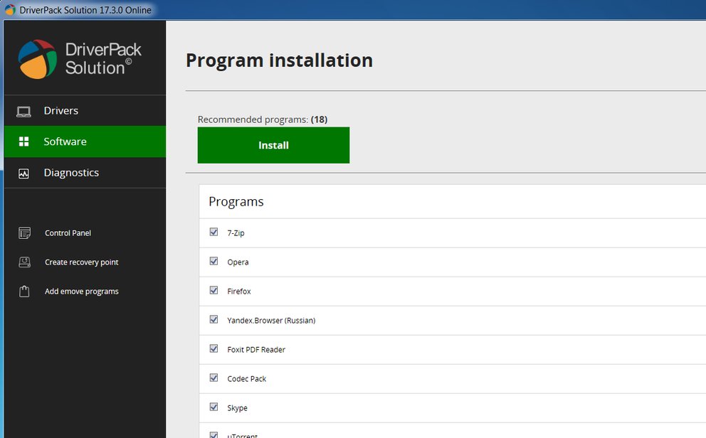Click the Codec Pack row label

pos(247,379)
